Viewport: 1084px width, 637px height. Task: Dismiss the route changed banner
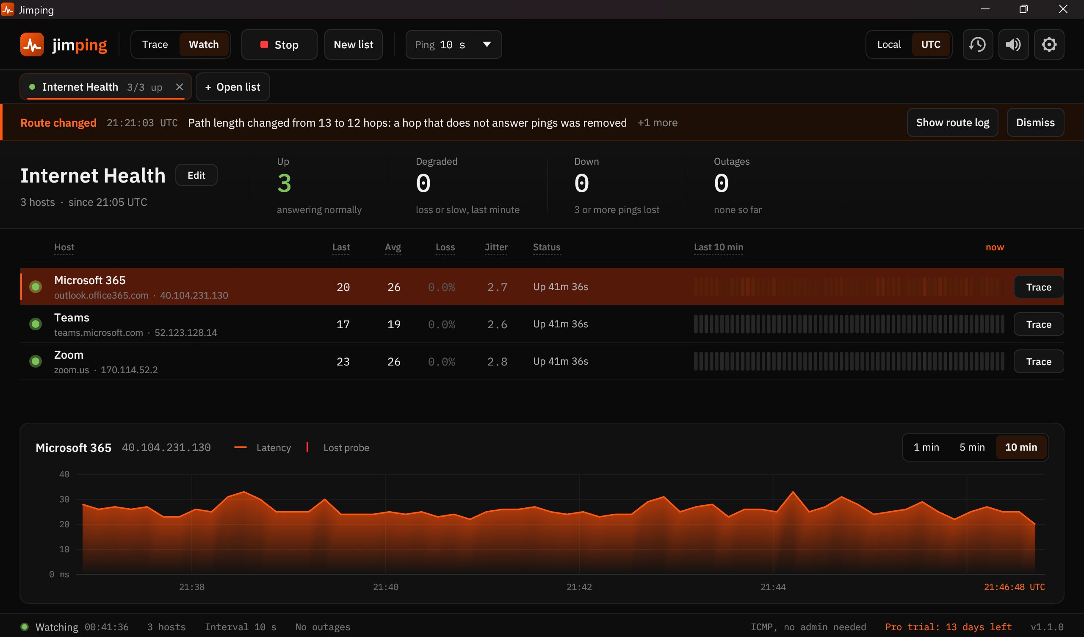1035,123
